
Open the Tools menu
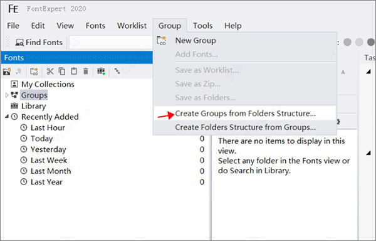[x=202, y=26]
